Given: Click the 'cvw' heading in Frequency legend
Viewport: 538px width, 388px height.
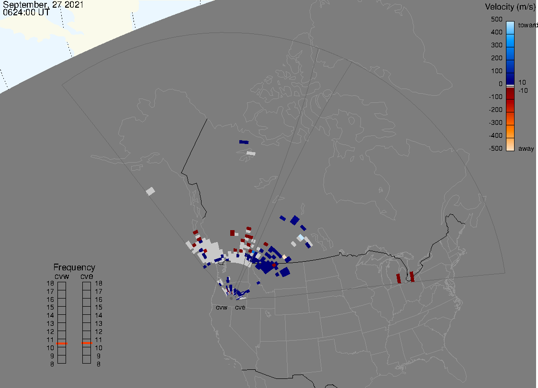Looking at the screenshot, I should (62, 276).
